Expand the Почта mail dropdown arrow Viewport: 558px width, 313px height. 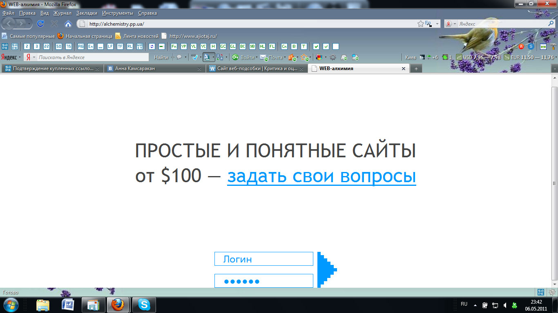285,57
